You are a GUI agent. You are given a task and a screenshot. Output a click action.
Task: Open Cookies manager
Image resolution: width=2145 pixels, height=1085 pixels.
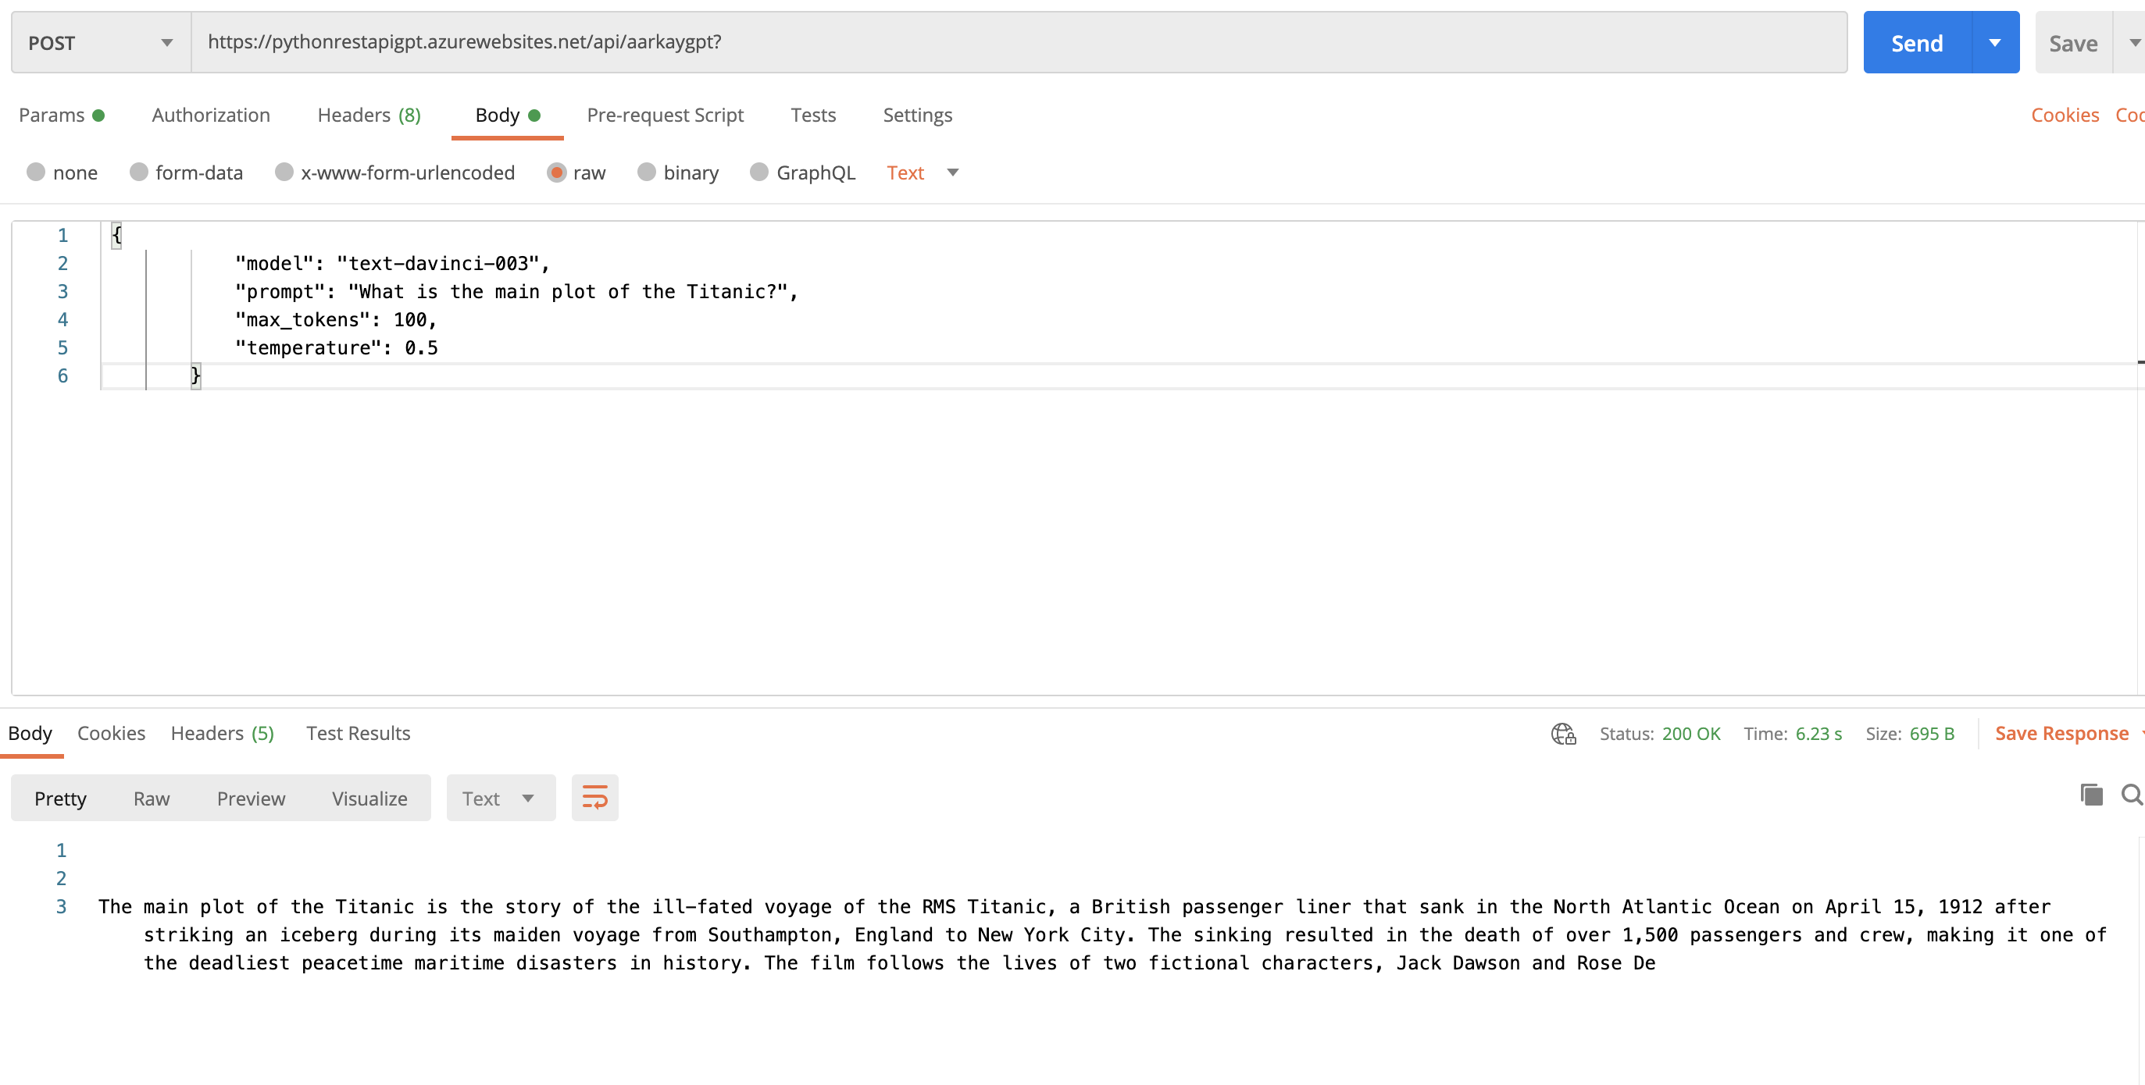pos(2065,115)
